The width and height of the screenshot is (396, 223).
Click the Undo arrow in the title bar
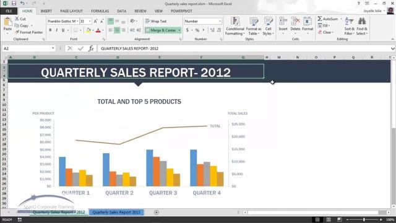(x=22, y=4)
